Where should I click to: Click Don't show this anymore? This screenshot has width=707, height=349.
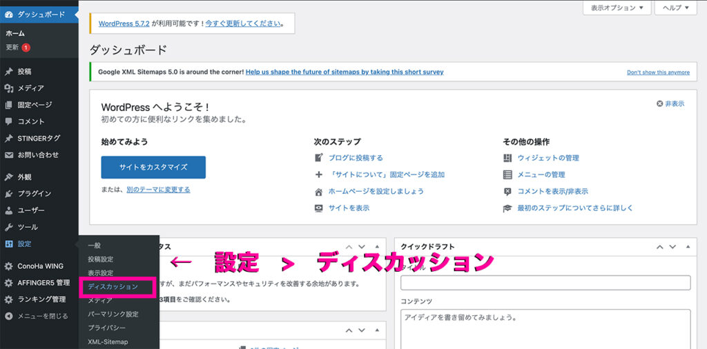click(658, 72)
